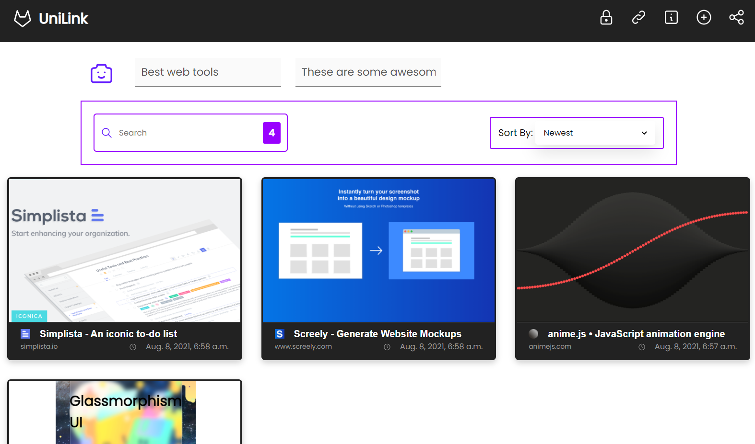
Task: Click into the Search input field
Action: coord(188,133)
